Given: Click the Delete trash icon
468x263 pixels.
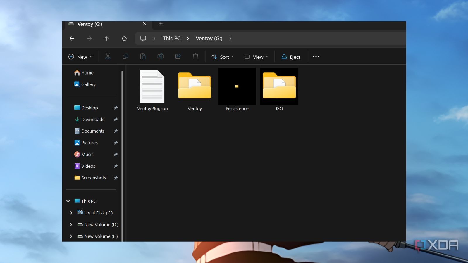Looking at the screenshot, I should 195,57.
